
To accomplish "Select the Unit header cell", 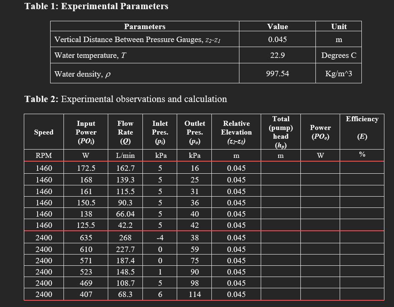I will click(338, 26).
